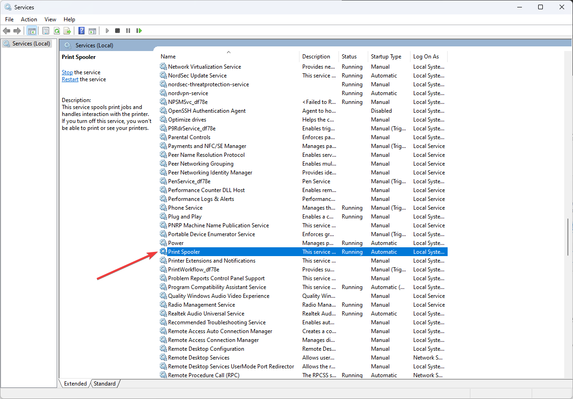Click the gear icon beside Phone Service
This screenshot has width=573, height=399.
pos(163,208)
